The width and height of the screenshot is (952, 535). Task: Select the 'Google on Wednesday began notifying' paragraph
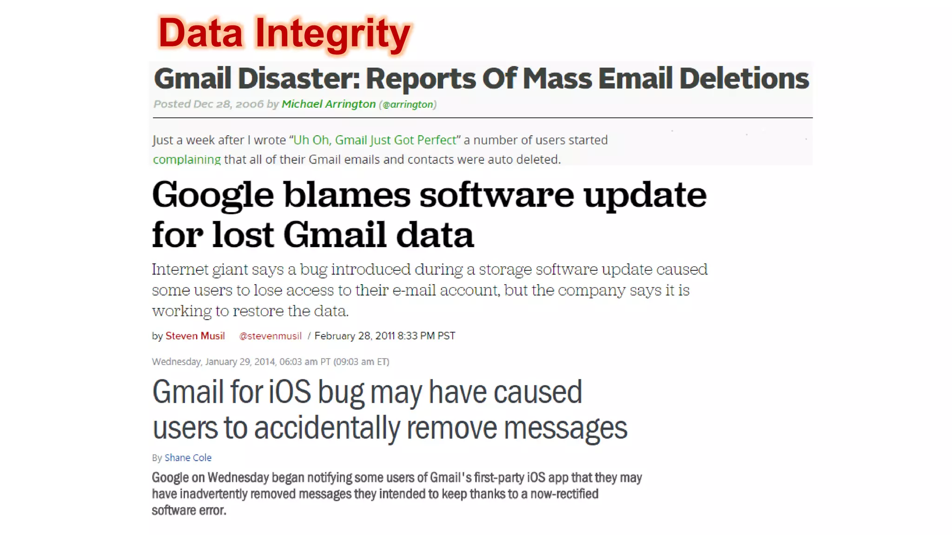tap(397, 494)
